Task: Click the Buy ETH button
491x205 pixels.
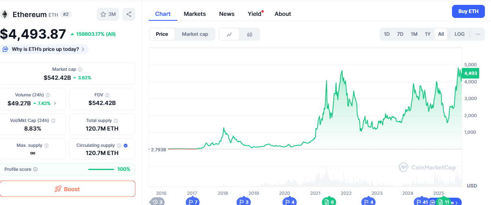Action: (468, 11)
